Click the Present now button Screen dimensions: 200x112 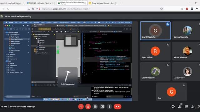click(102, 106)
